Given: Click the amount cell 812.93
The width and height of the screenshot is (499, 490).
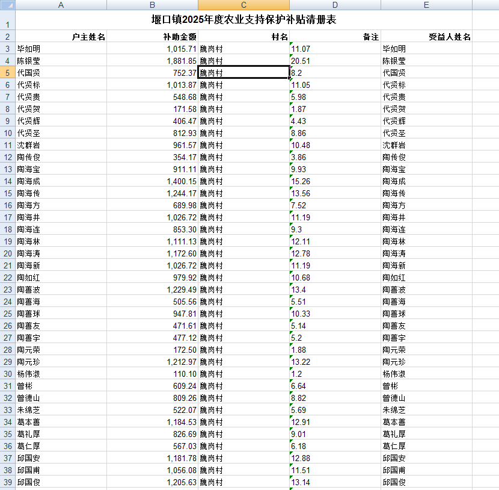Looking at the screenshot, I should (152, 133).
